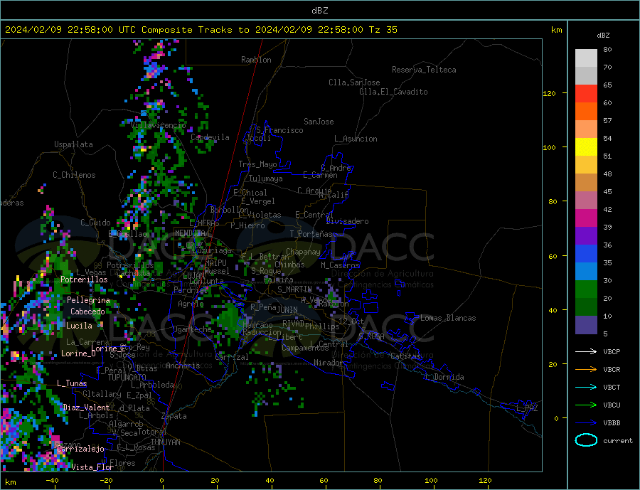Click the C_Chilenos map label
This screenshot has width=640, height=490.
click(74, 175)
